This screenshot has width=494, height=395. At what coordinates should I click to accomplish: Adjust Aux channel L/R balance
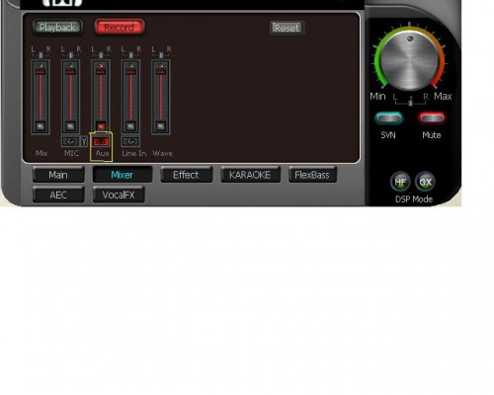tap(101, 55)
